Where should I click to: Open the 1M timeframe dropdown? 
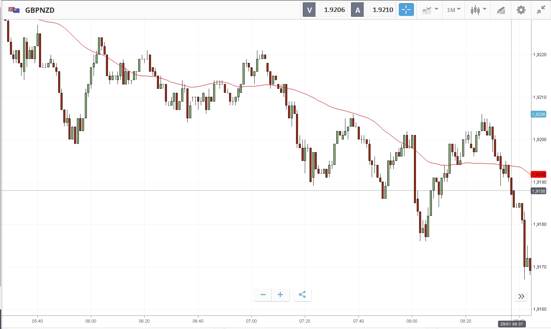pyautogui.click(x=453, y=10)
